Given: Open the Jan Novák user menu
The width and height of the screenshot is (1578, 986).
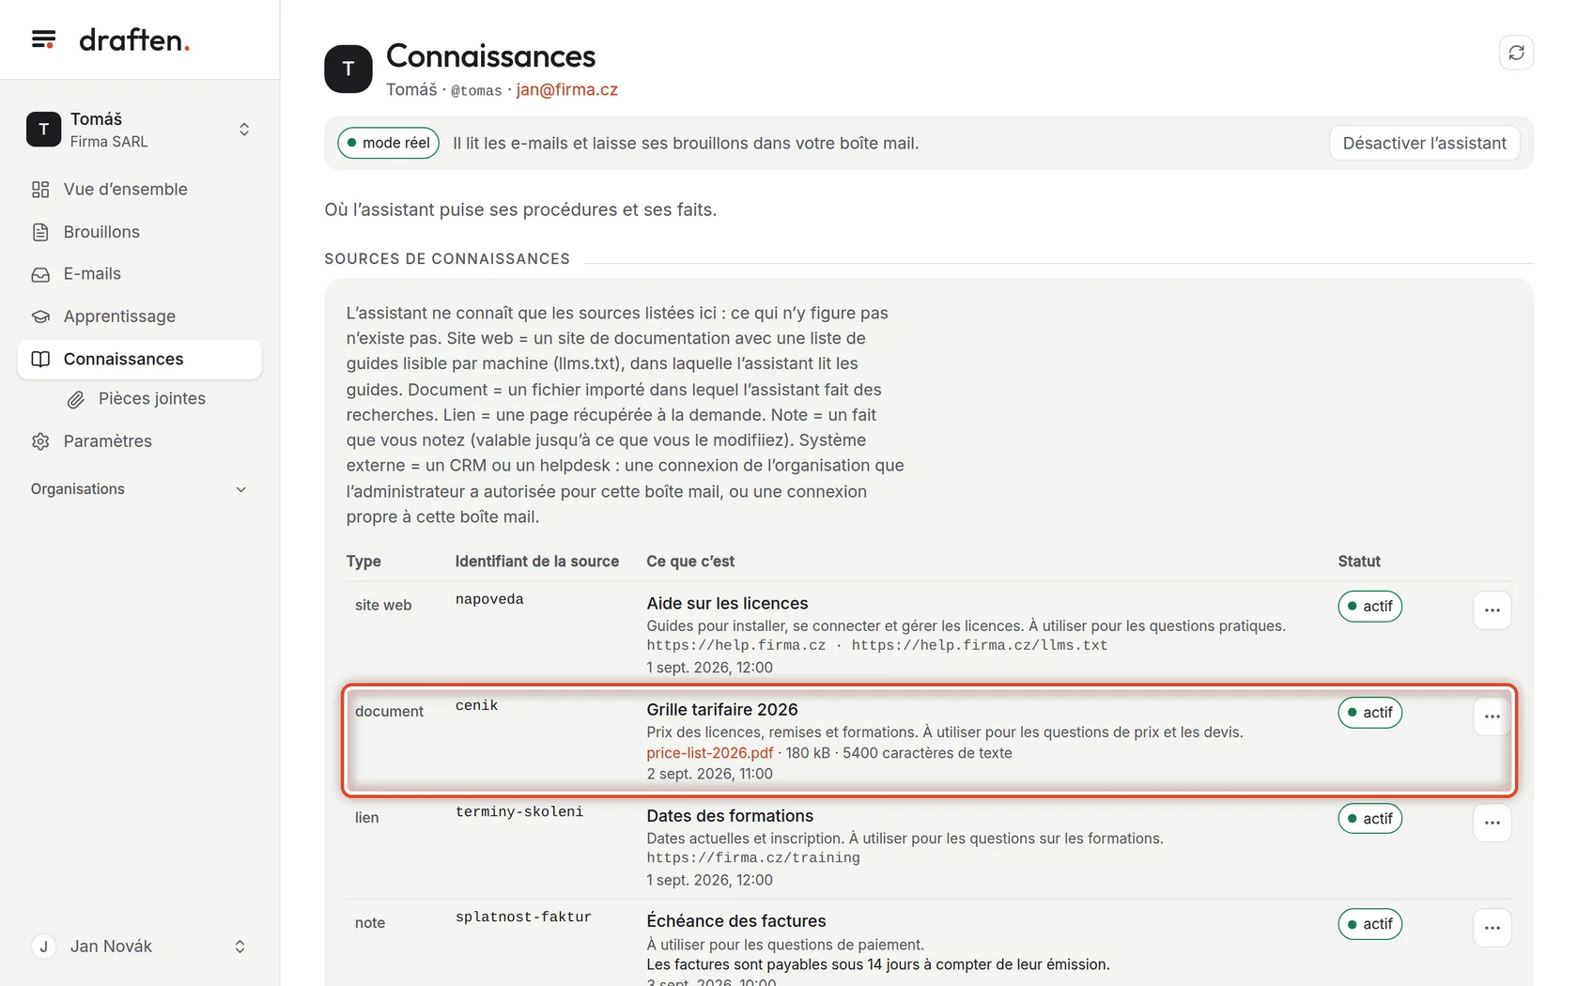Looking at the screenshot, I should pyautogui.click(x=139, y=947).
